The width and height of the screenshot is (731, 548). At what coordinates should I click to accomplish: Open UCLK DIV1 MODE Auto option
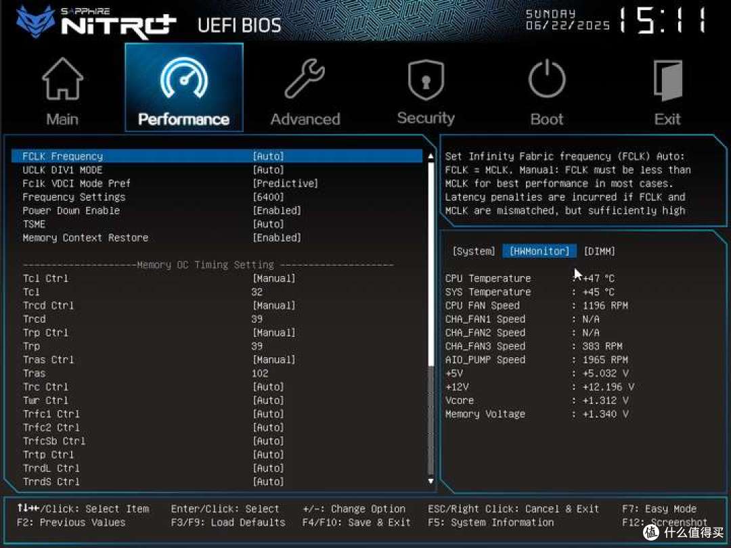pyautogui.click(x=269, y=170)
